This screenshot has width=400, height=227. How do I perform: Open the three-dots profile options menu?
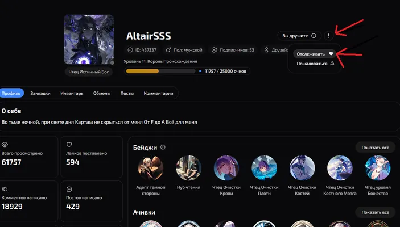click(x=328, y=36)
